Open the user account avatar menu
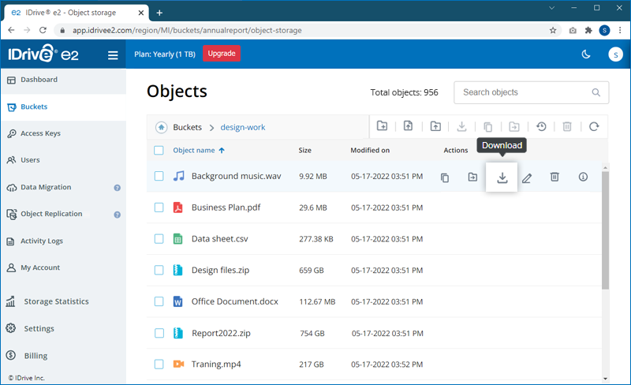This screenshot has height=385, width=631. (x=614, y=54)
